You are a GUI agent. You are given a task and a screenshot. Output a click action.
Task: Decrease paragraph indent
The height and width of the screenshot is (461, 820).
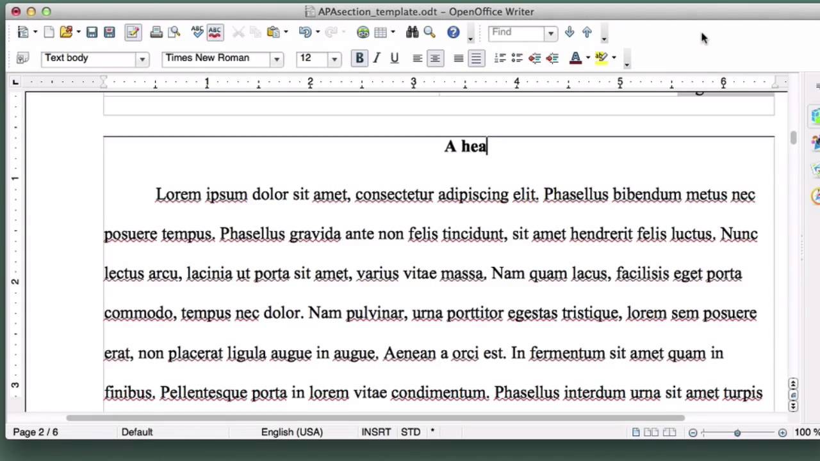(x=534, y=58)
